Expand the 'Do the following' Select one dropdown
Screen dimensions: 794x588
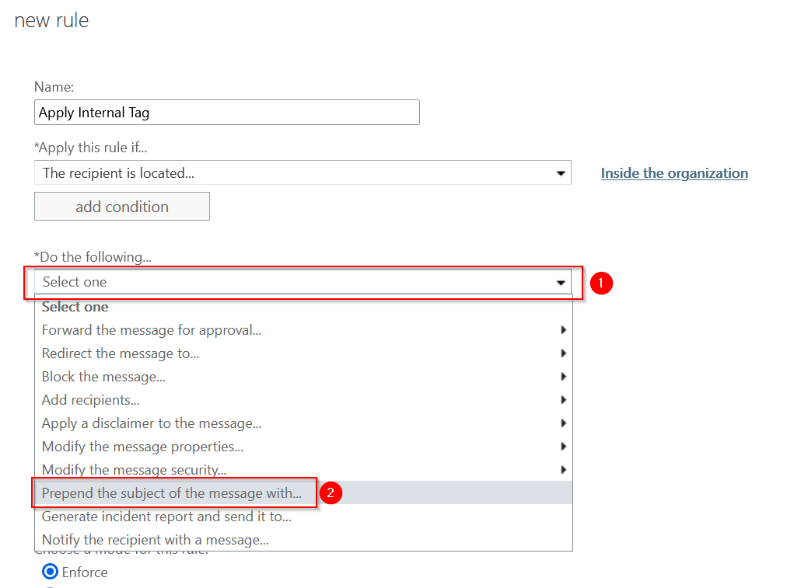[303, 282]
